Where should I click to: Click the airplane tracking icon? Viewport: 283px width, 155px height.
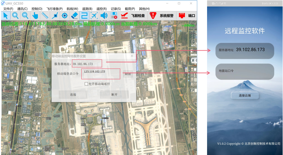click(94, 16)
